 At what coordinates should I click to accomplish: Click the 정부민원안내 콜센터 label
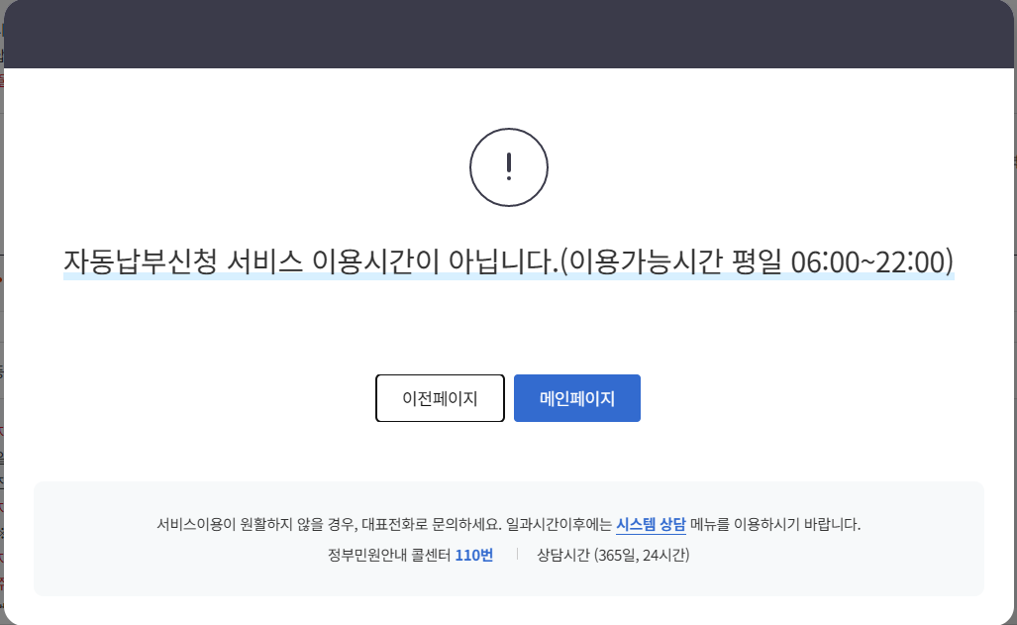pyautogui.click(x=389, y=555)
